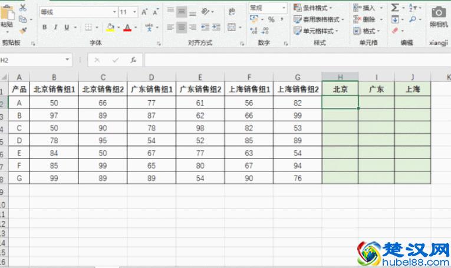Viewport: 451px width, 268px height.
Task: Increase font size with larger A icon
Action: tap(144, 12)
